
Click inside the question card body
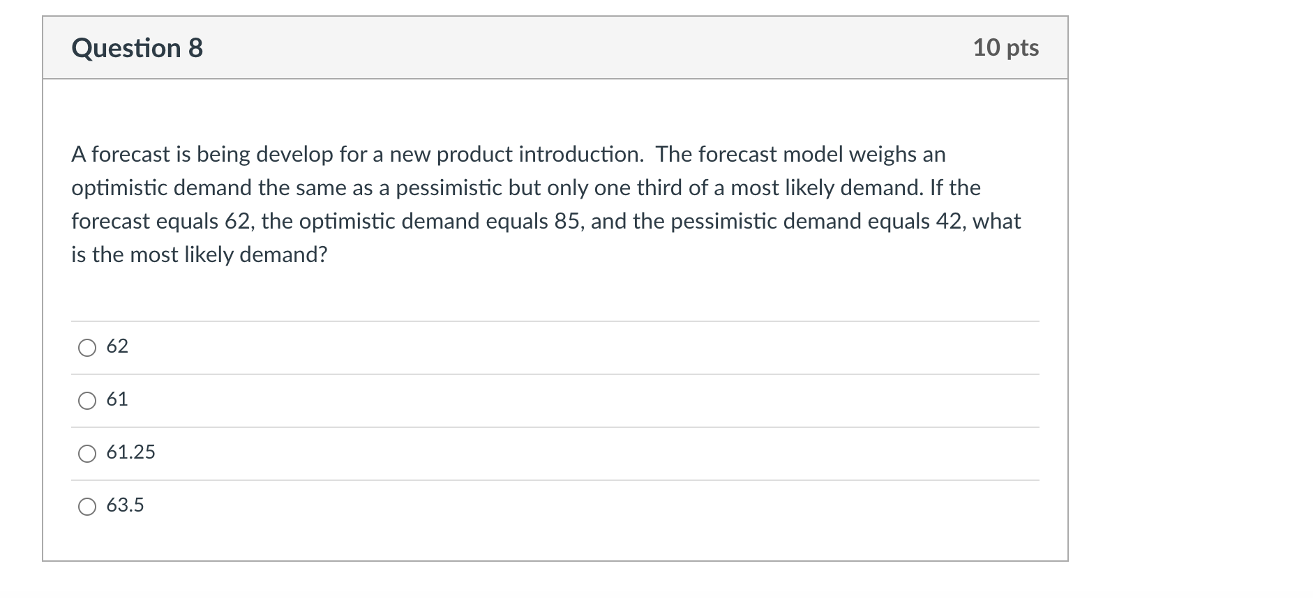pyautogui.click(x=555, y=293)
